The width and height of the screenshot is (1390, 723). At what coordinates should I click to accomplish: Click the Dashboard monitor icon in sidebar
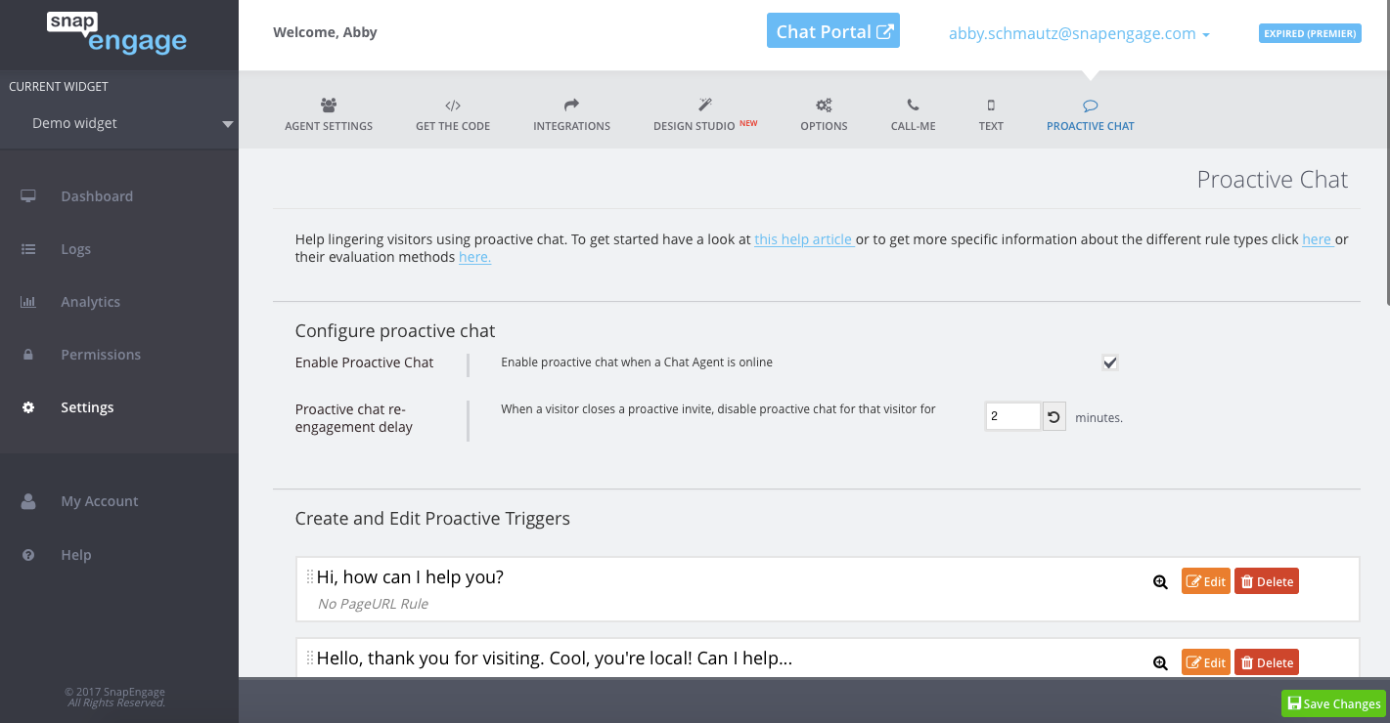tap(28, 195)
